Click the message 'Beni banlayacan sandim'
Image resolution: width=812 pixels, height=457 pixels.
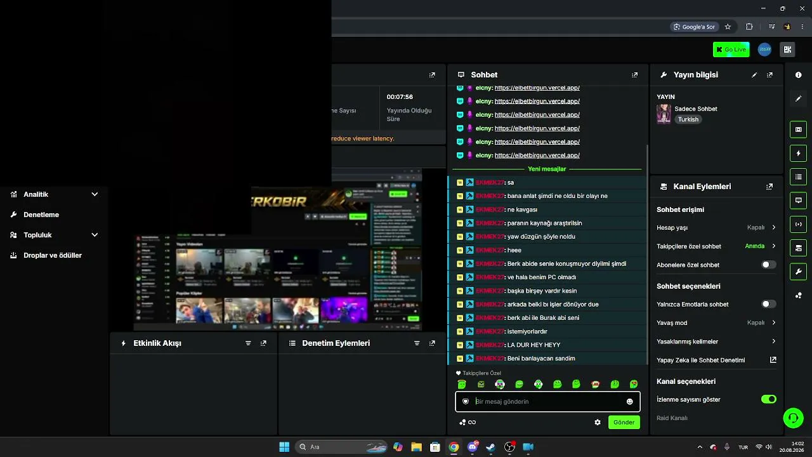pos(541,359)
